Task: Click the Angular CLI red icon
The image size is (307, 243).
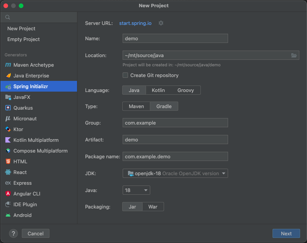Action: [x=8, y=194]
